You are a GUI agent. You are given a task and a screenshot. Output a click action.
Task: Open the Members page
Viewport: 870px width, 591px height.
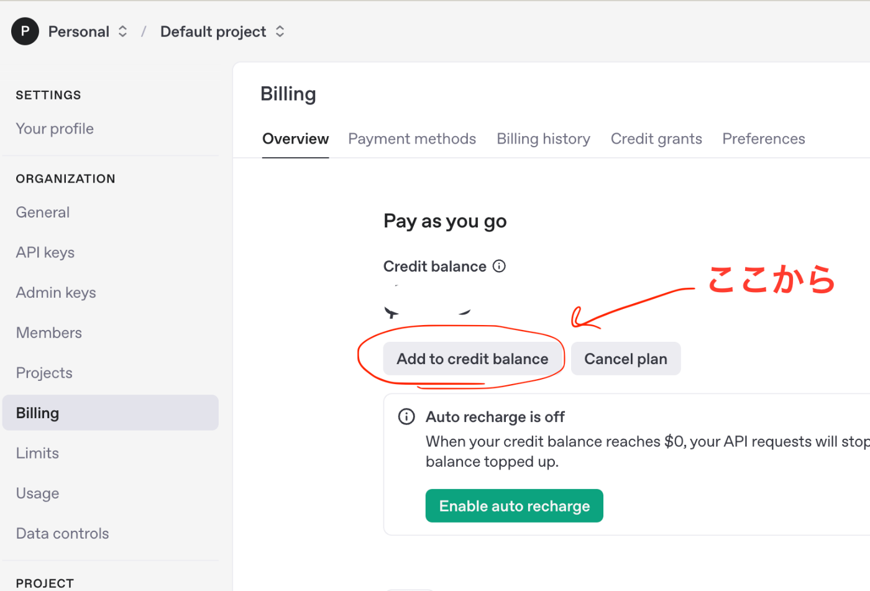tap(49, 332)
